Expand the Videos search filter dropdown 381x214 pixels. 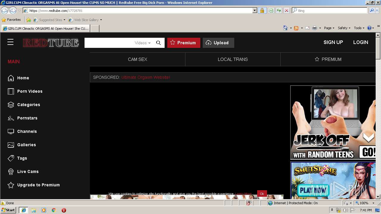pyautogui.click(x=143, y=43)
